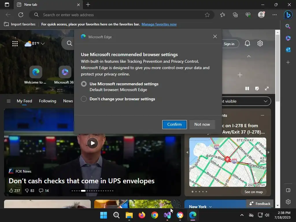Open Settings and more ellipsis menu
Viewport: 296px width, 222px height.
(x=275, y=15)
